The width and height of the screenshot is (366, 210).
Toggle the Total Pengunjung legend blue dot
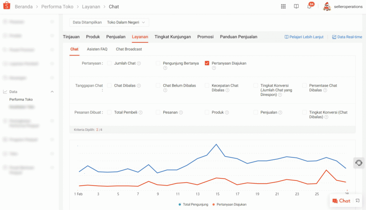point(180,205)
